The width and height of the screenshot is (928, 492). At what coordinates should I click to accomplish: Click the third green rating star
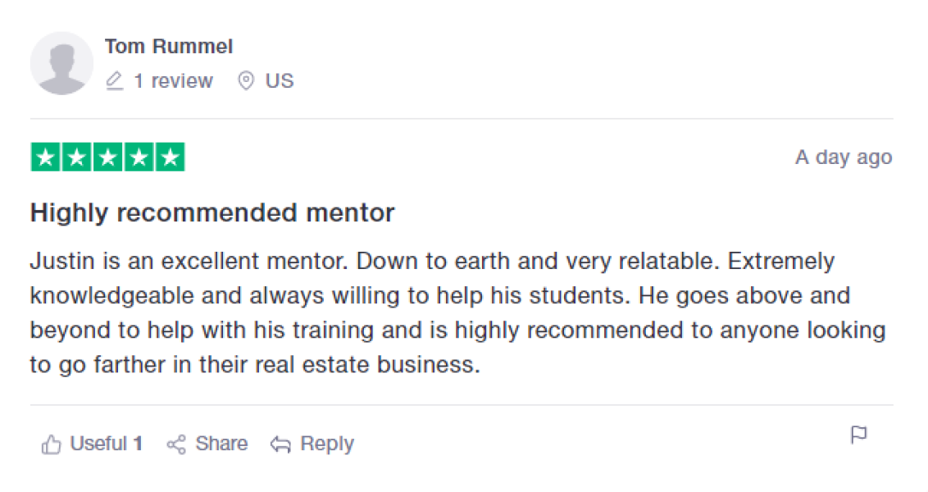(108, 157)
